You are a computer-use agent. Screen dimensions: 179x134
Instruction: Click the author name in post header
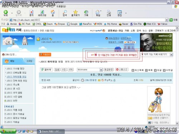click(x=91, y=80)
